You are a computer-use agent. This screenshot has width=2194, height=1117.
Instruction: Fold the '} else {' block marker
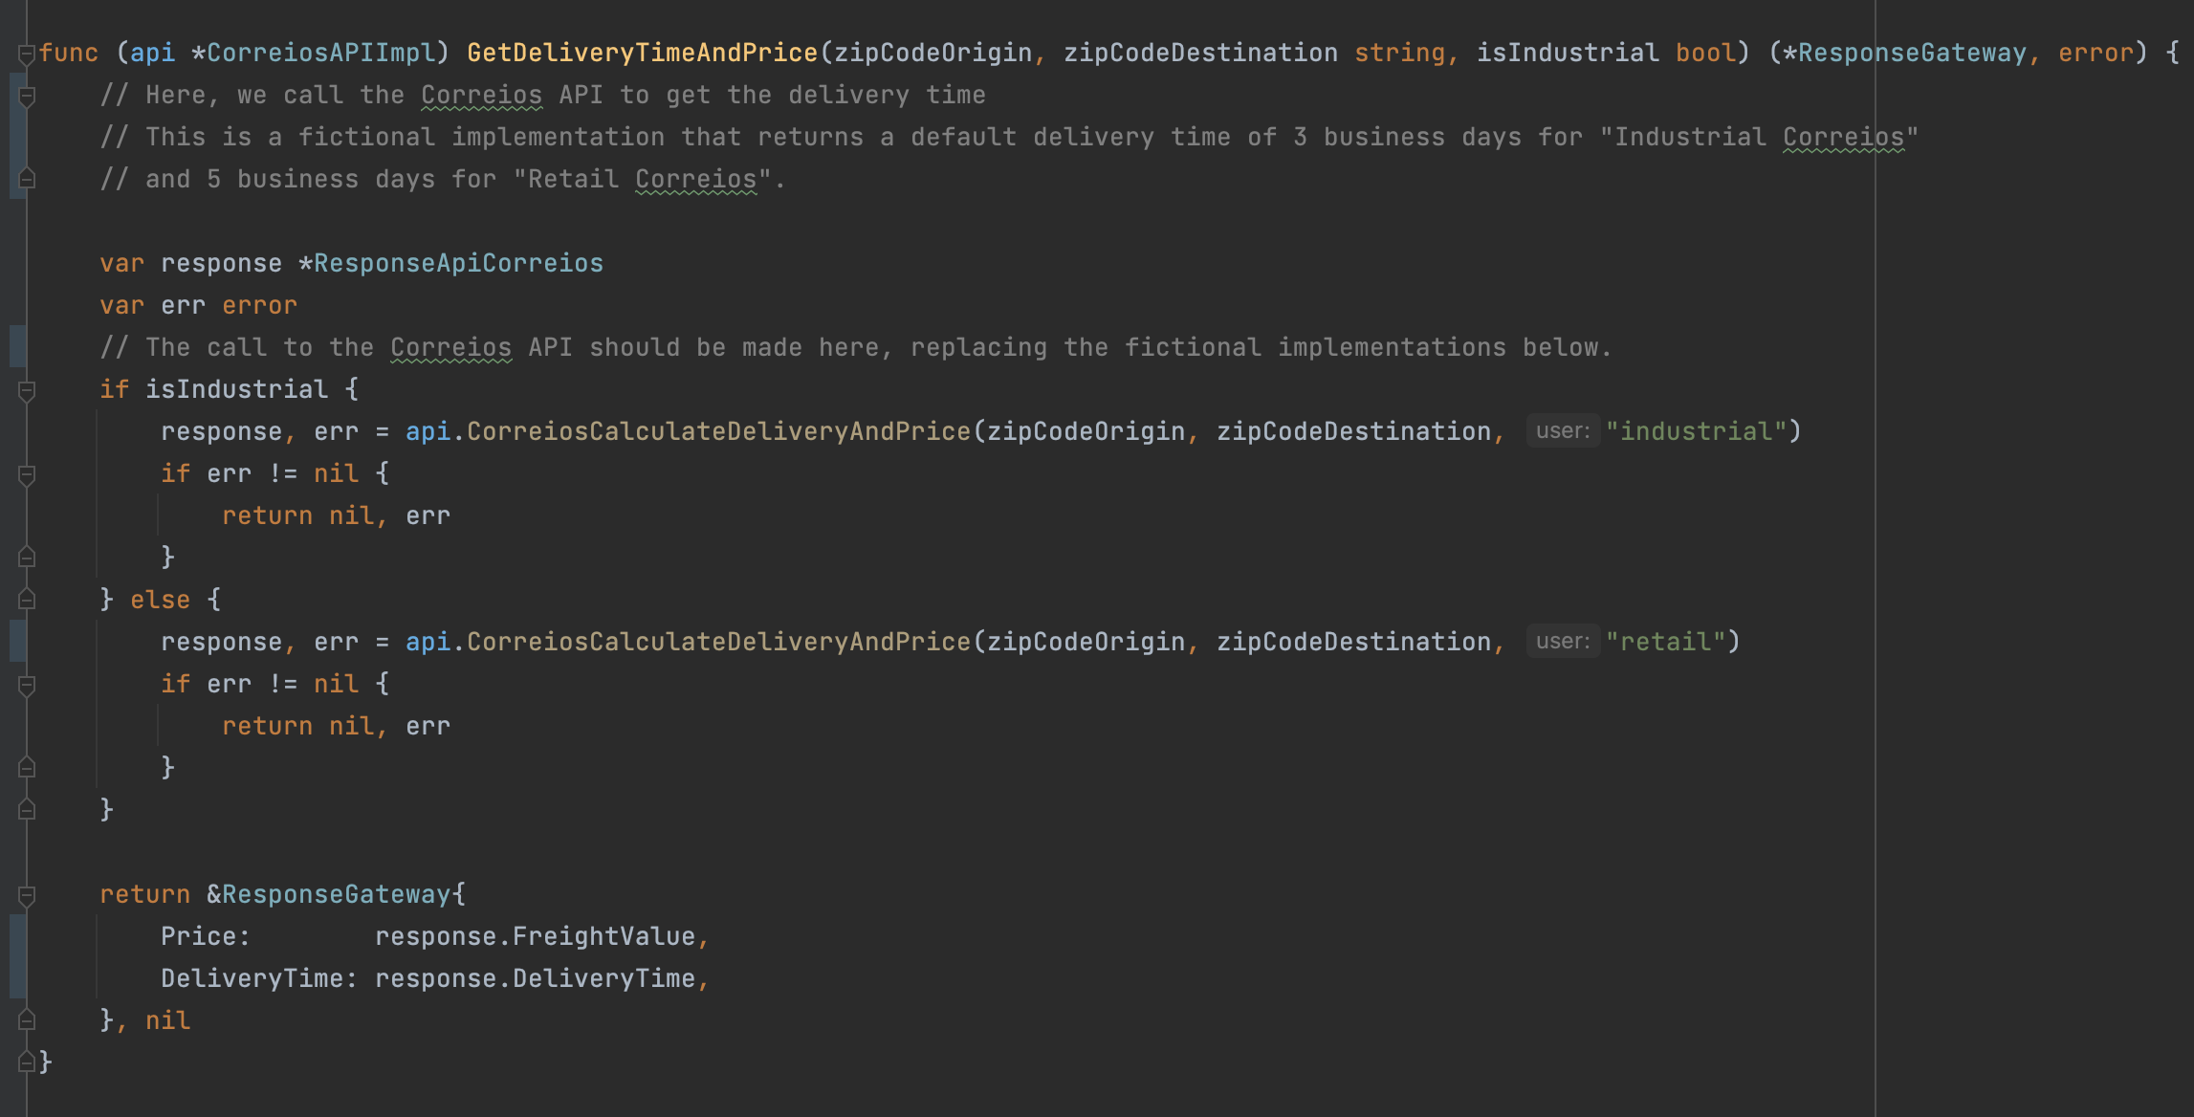tap(27, 600)
